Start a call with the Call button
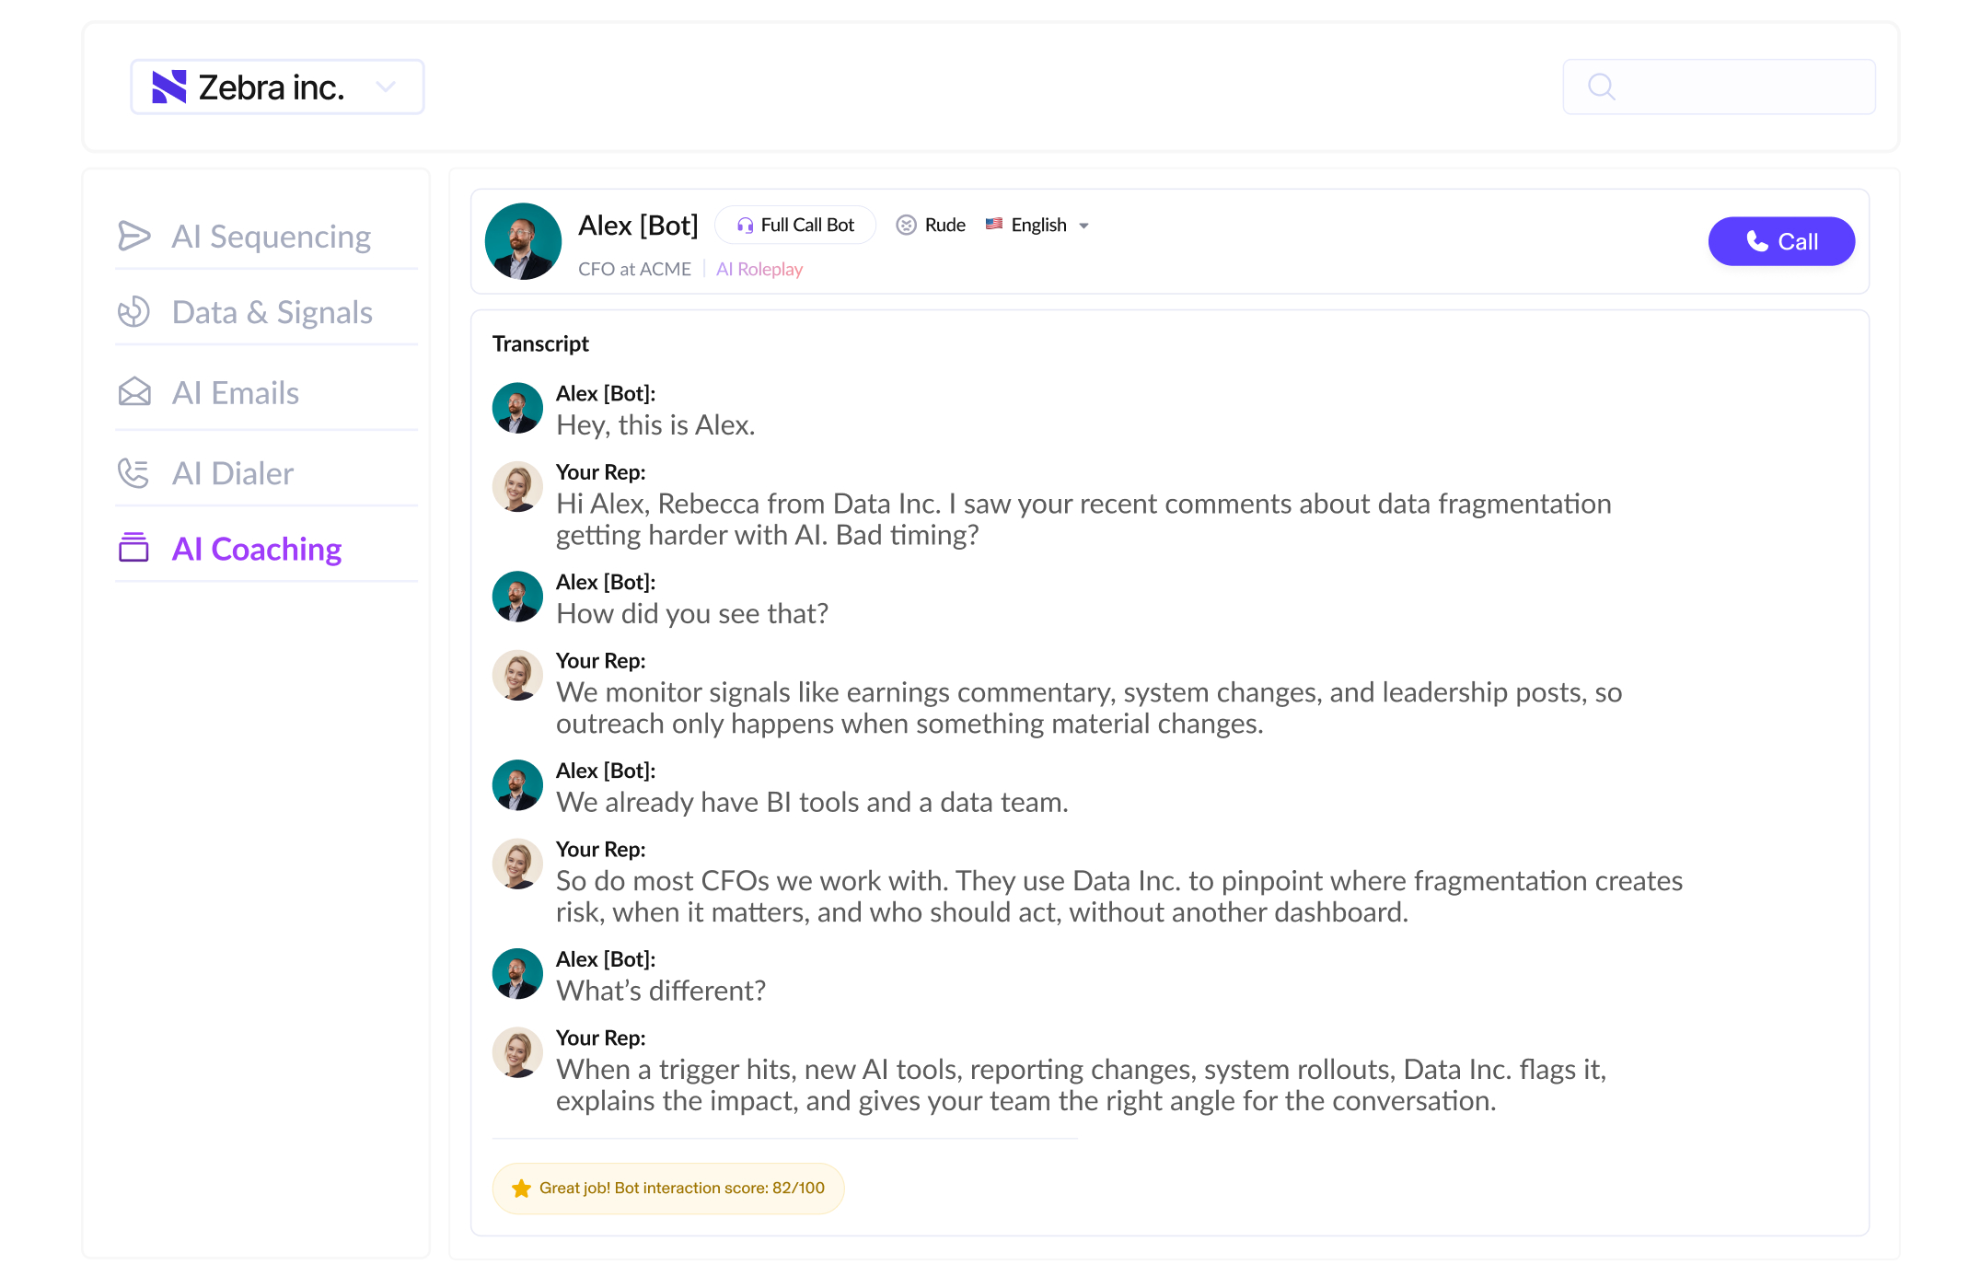Viewport: 1981px width, 1276px height. pyautogui.click(x=1781, y=241)
